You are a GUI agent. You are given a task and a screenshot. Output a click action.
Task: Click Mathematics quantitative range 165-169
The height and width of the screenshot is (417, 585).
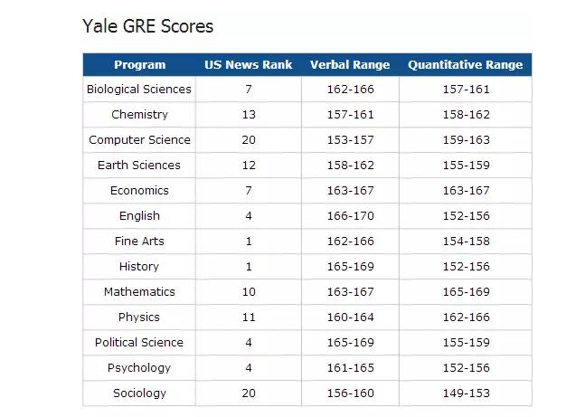(x=466, y=292)
